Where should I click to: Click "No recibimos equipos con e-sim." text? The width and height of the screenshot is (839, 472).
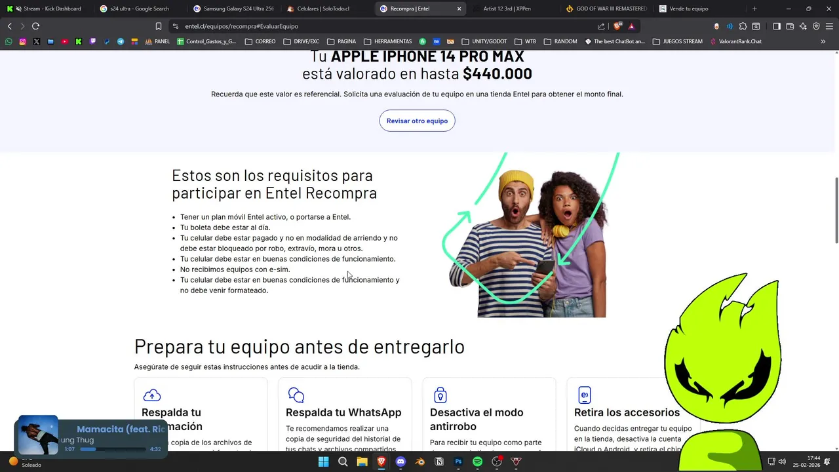235,269
